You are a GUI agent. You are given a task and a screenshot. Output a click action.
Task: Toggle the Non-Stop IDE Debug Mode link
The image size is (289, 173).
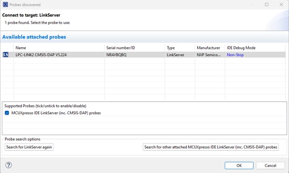coord(235,55)
